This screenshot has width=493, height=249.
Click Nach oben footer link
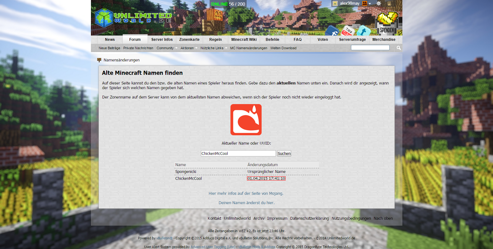click(383, 218)
